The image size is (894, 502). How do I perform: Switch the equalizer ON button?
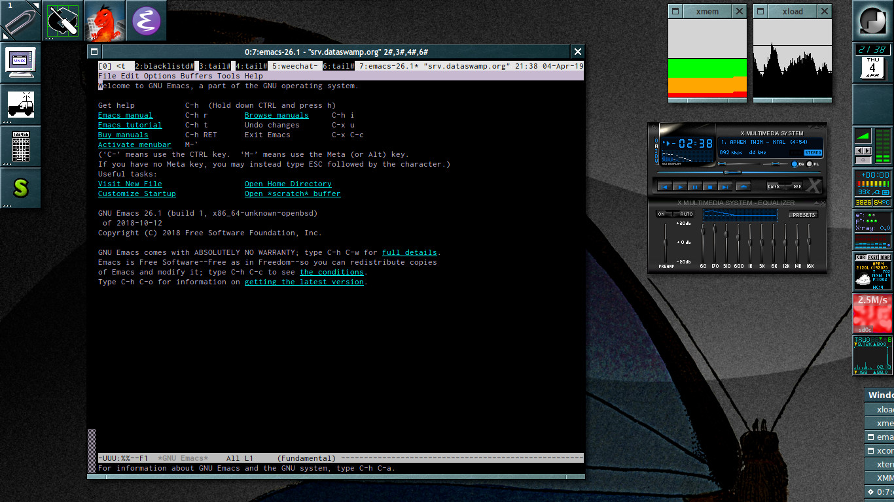coord(664,214)
